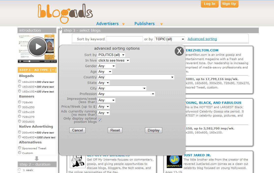The height and width of the screenshot is (173, 274).
Task: Open the Advertisers menu
Action: [x=107, y=24]
